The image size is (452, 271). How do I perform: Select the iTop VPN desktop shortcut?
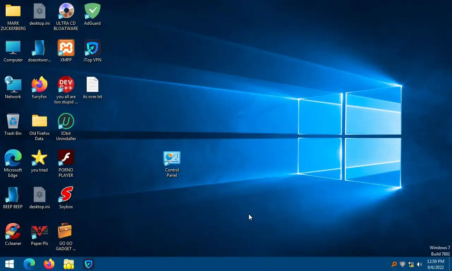(x=92, y=48)
